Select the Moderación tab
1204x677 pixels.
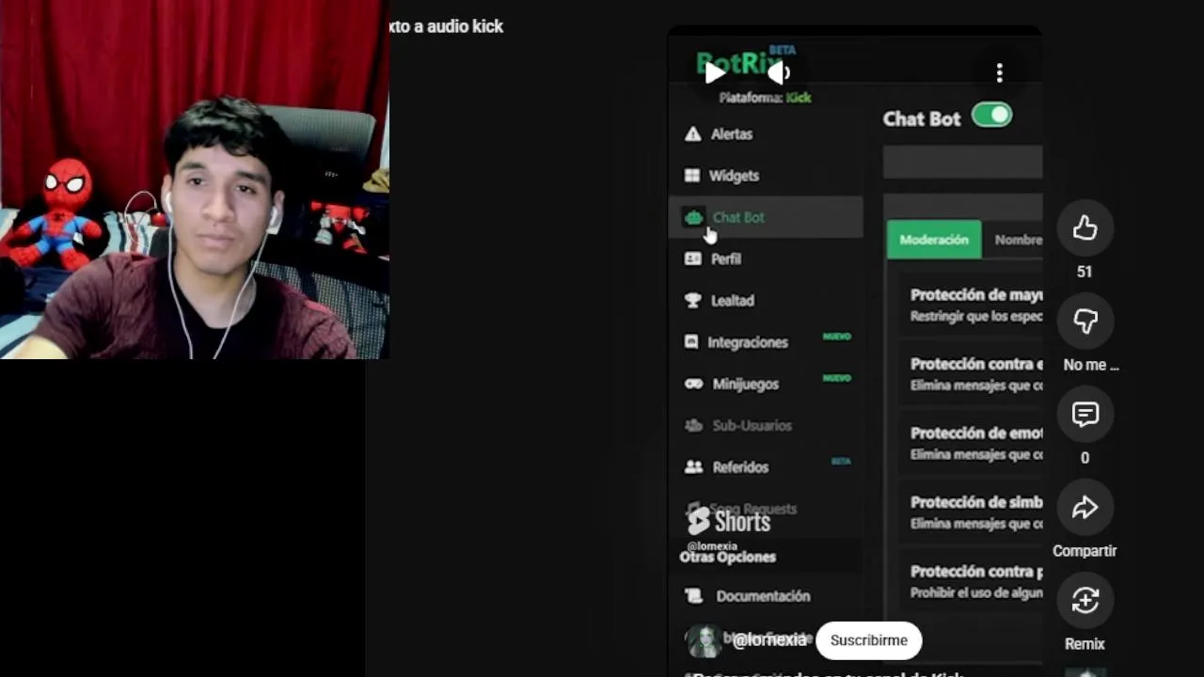934,240
